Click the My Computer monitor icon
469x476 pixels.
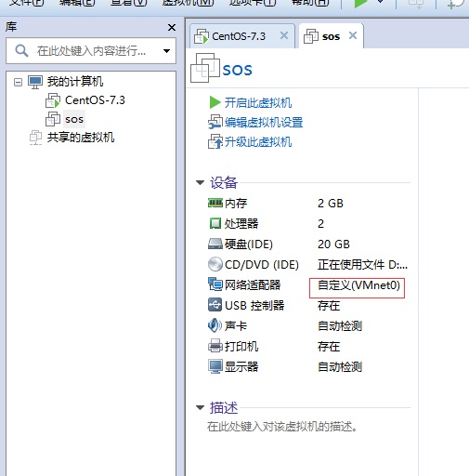point(35,82)
